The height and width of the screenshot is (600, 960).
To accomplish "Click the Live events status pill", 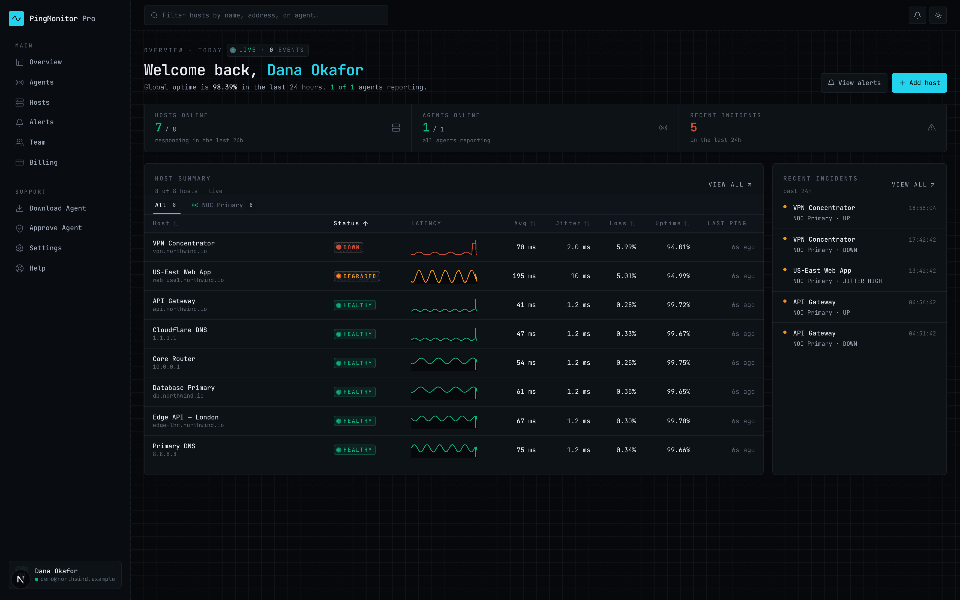I will coord(267,50).
